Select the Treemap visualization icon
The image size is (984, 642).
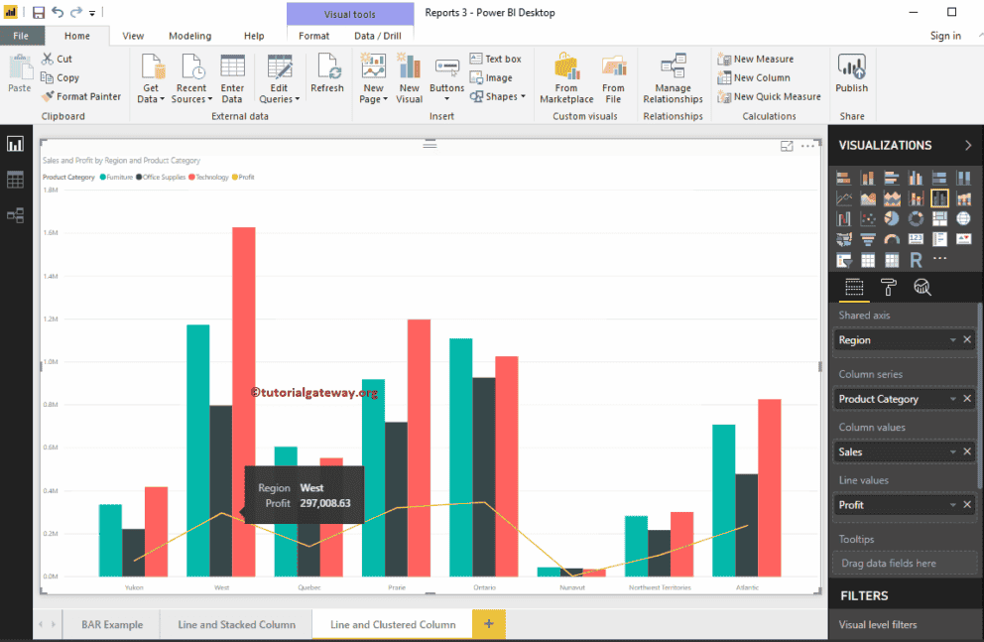[x=939, y=218]
